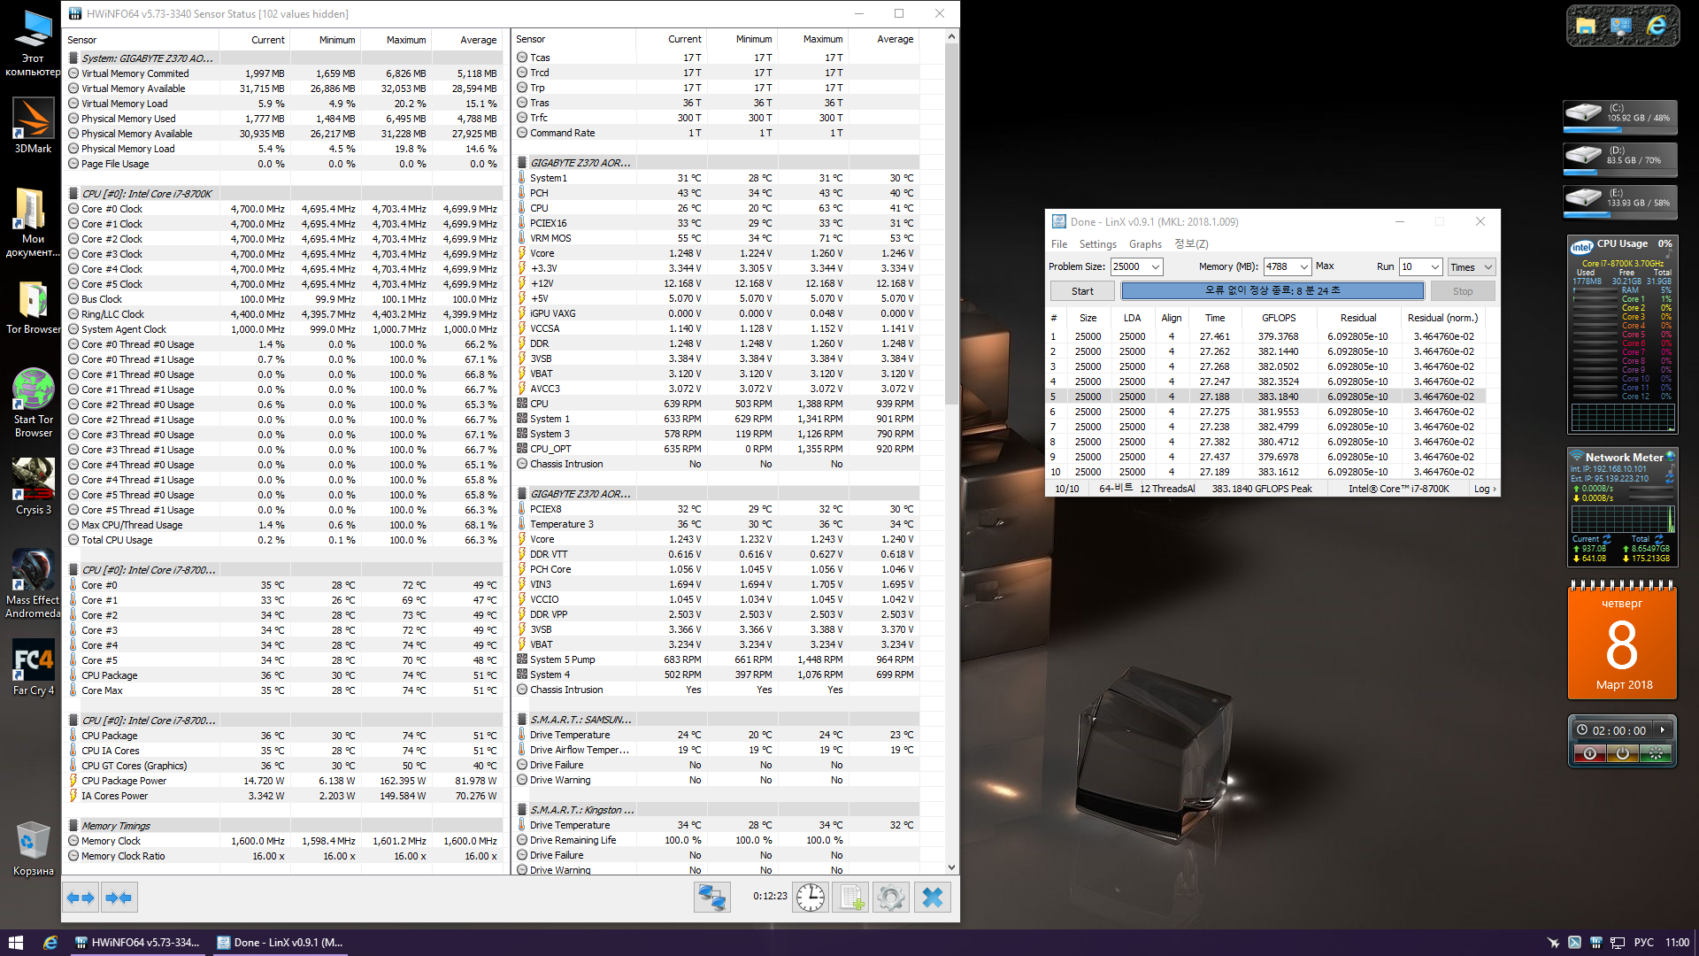This screenshot has width=1699, height=956.
Task: Click the blue X close sensors icon
Action: coord(933,898)
